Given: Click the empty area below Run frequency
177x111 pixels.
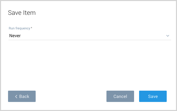Looking at the screenshot, I should pyautogui.click(x=90, y=63).
